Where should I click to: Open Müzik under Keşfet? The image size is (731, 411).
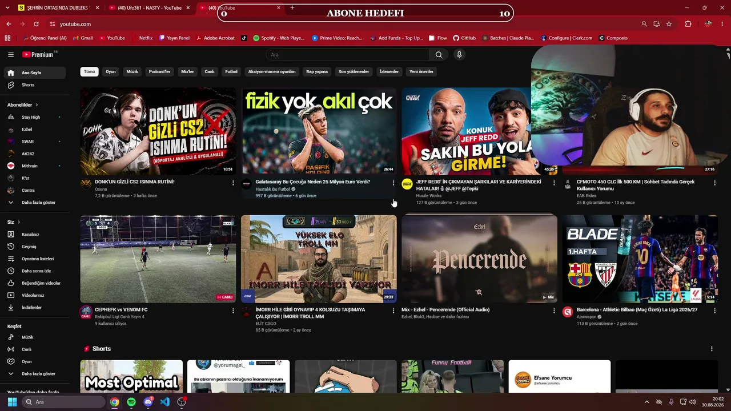[x=35, y=337]
